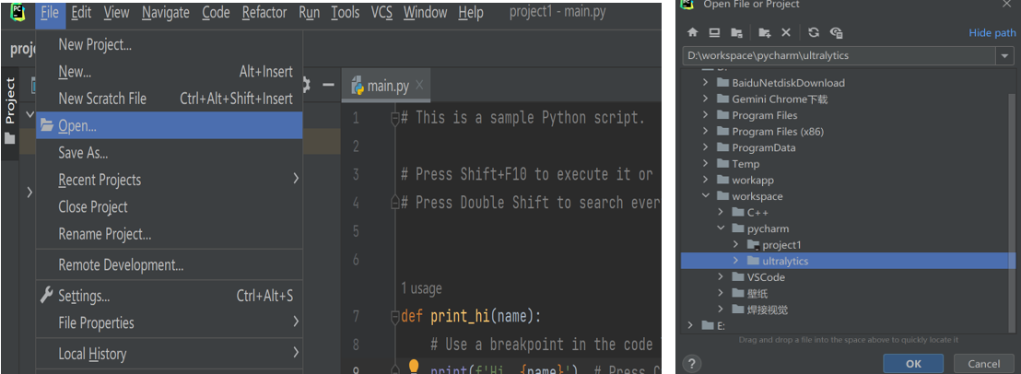This screenshot has height=374, width=1021.
Task: Cancel the Open File or Project dialog
Action: click(x=984, y=364)
